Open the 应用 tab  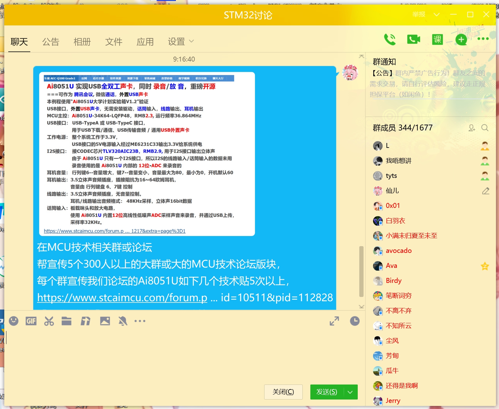[x=145, y=42]
